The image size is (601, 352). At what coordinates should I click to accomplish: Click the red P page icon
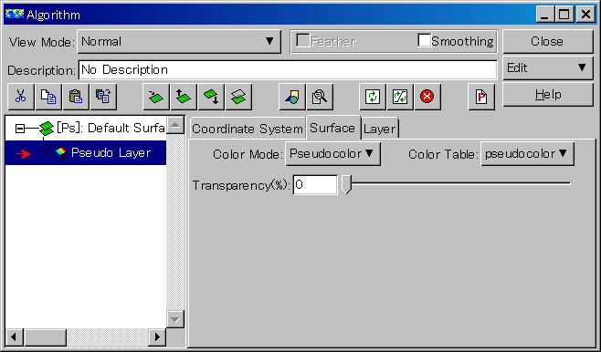[481, 97]
